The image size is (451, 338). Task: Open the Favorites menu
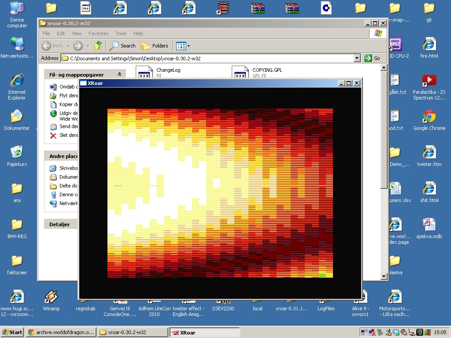[x=98, y=33]
